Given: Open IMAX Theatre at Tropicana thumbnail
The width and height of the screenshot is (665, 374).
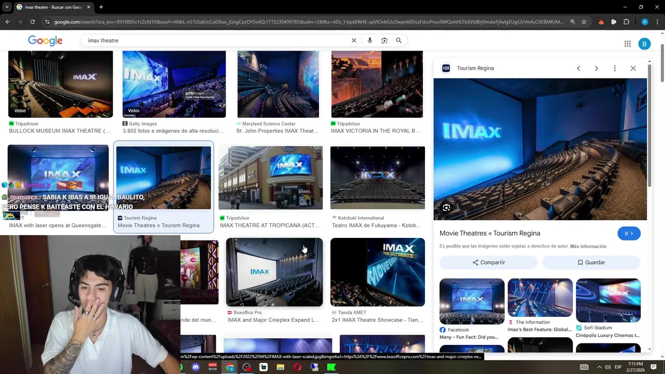Looking at the screenshot, I should [x=271, y=178].
